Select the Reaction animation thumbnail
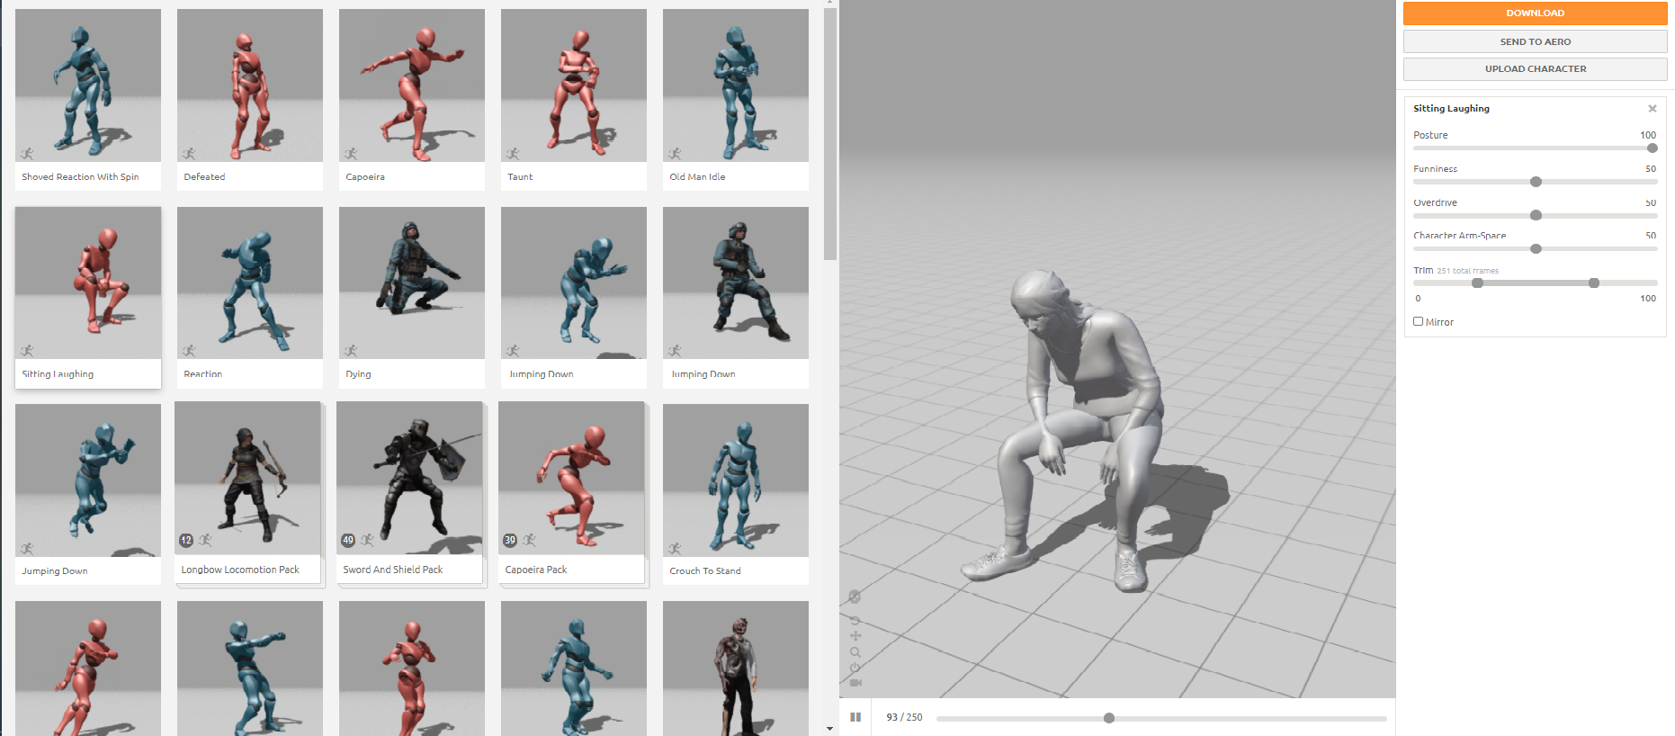This screenshot has width=1675, height=736. [250, 283]
